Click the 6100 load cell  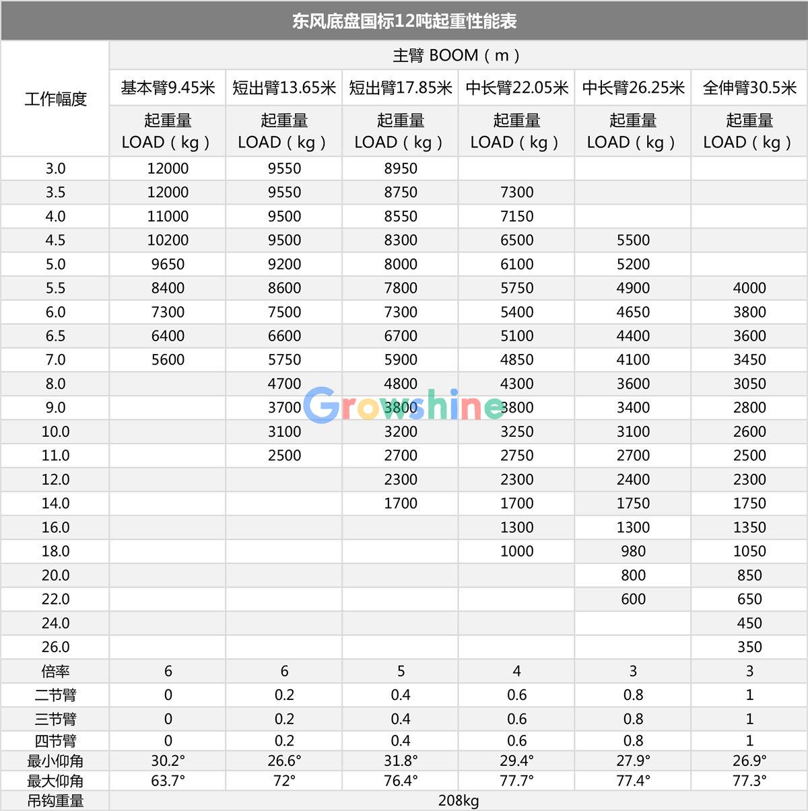pyautogui.click(x=517, y=264)
